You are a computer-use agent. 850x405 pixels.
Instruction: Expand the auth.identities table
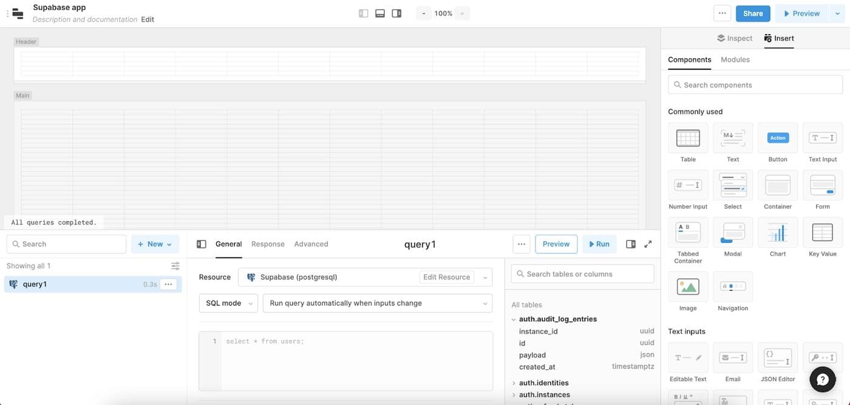coord(514,383)
